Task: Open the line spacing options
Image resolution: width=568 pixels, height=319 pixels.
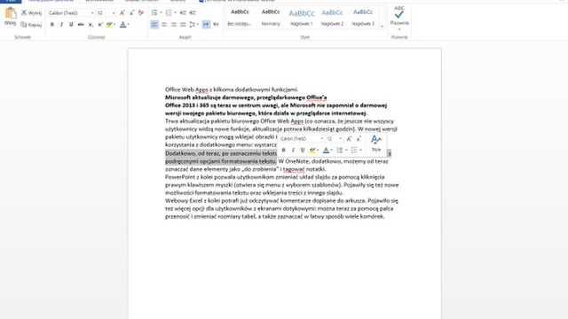Action: pos(193,25)
